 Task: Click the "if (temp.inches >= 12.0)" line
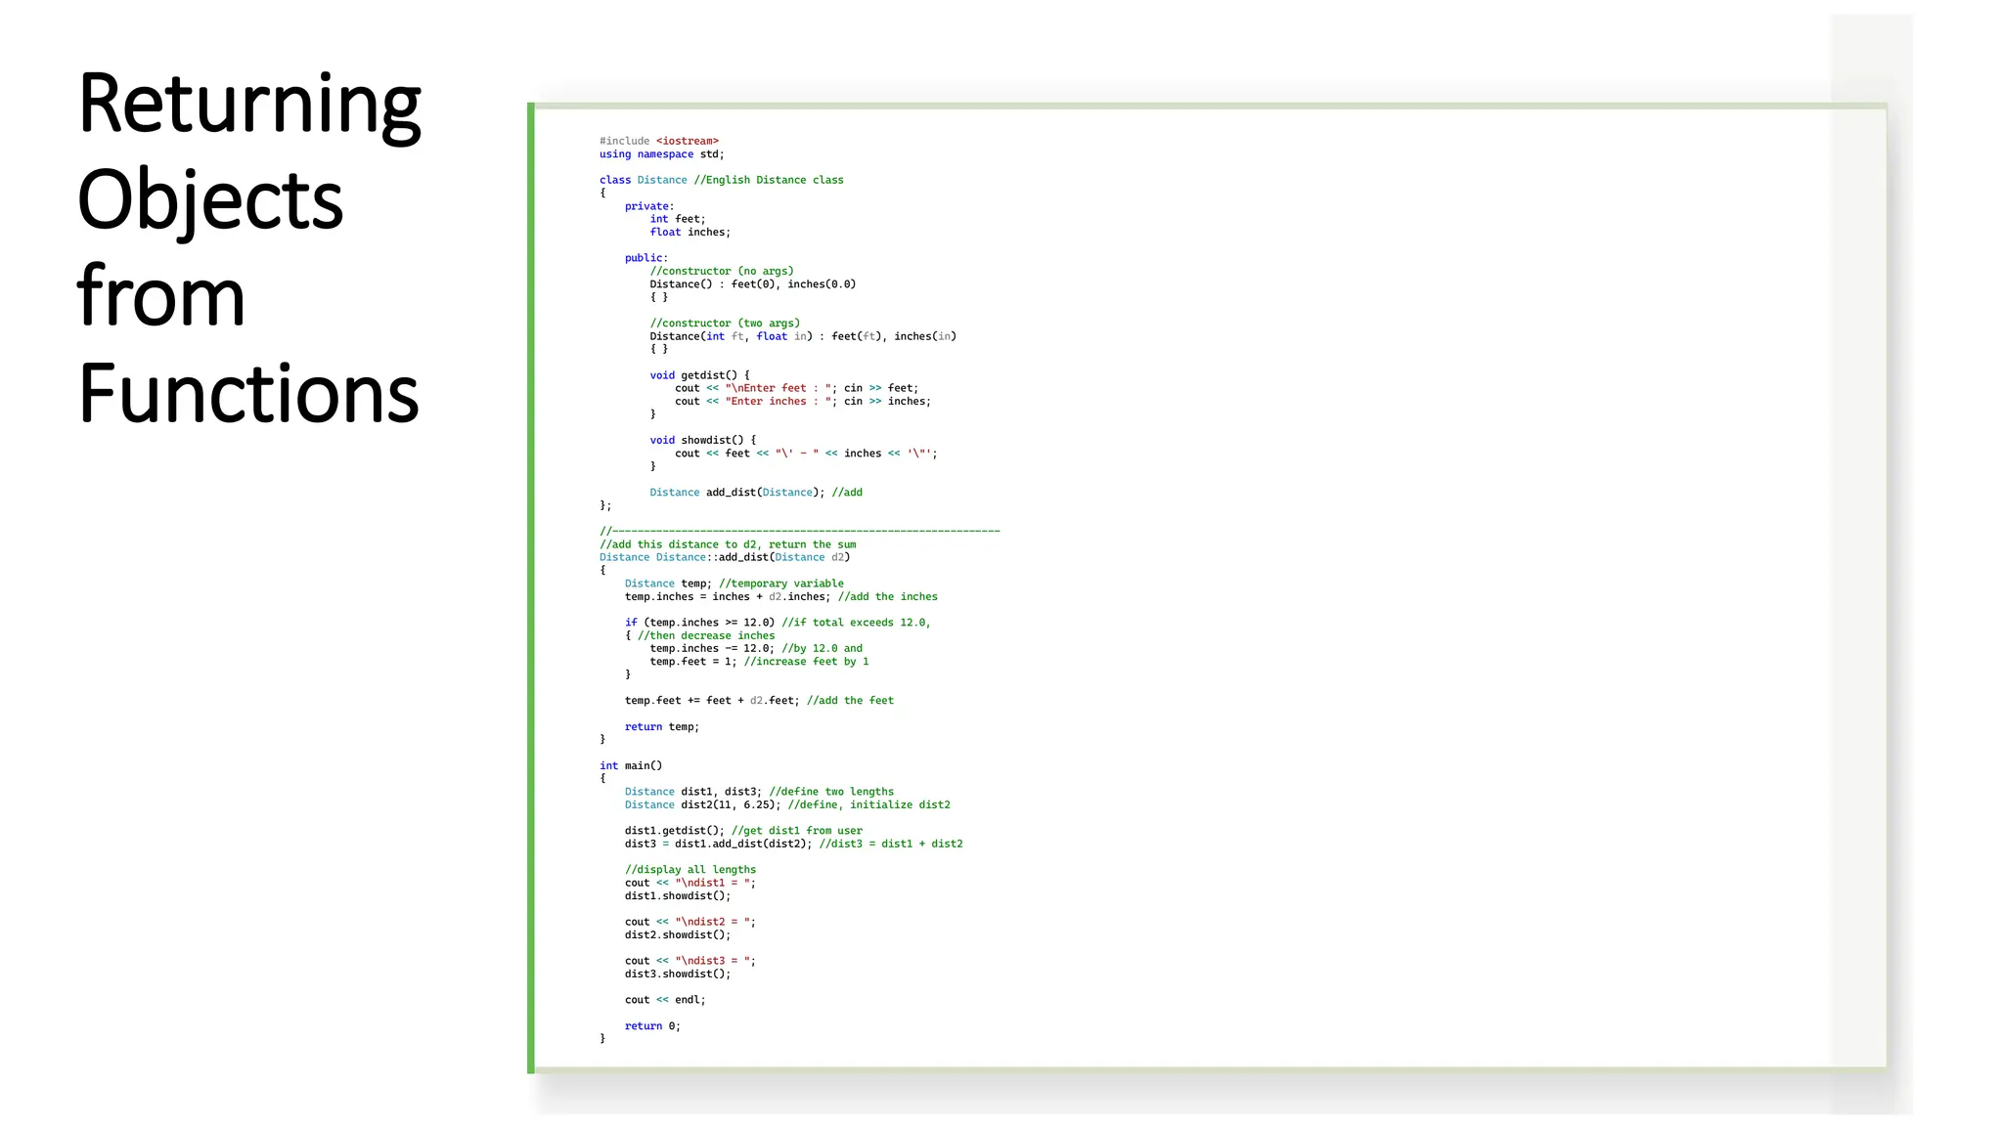coord(779,623)
